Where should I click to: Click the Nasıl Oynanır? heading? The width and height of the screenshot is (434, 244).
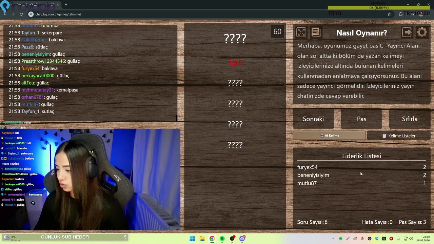(361, 33)
